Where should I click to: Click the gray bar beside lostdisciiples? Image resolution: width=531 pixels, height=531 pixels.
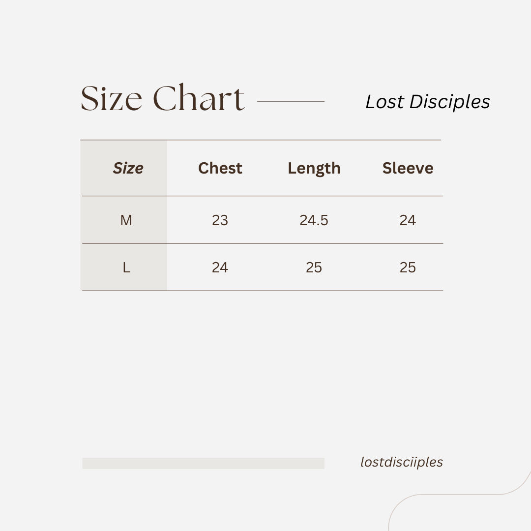(x=203, y=463)
